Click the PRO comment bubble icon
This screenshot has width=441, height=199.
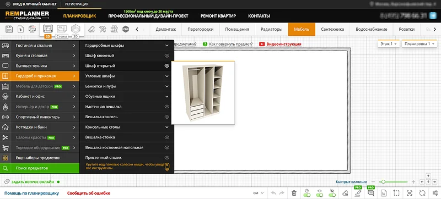370,193
